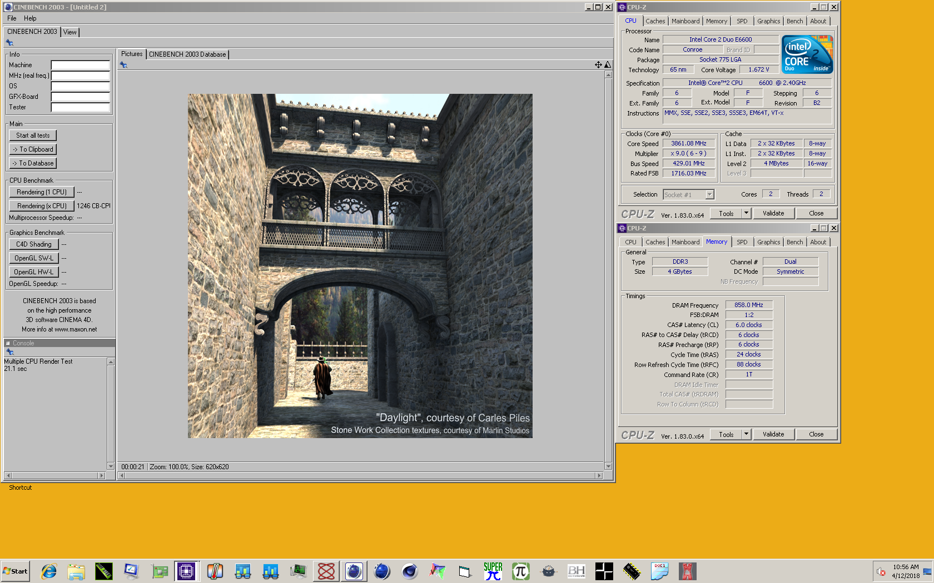Click the picture panel horizontal scrollbar right arrow

[x=599, y=475]
